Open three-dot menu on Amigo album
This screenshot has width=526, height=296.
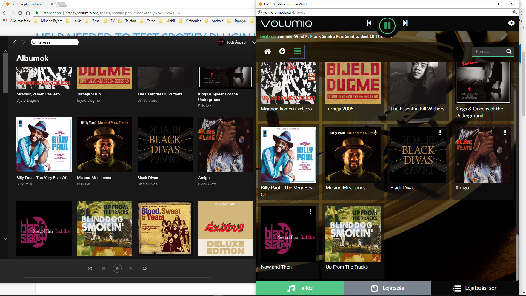click(505, 133)
